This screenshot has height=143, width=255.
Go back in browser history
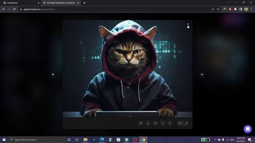(x=4, y=9)
